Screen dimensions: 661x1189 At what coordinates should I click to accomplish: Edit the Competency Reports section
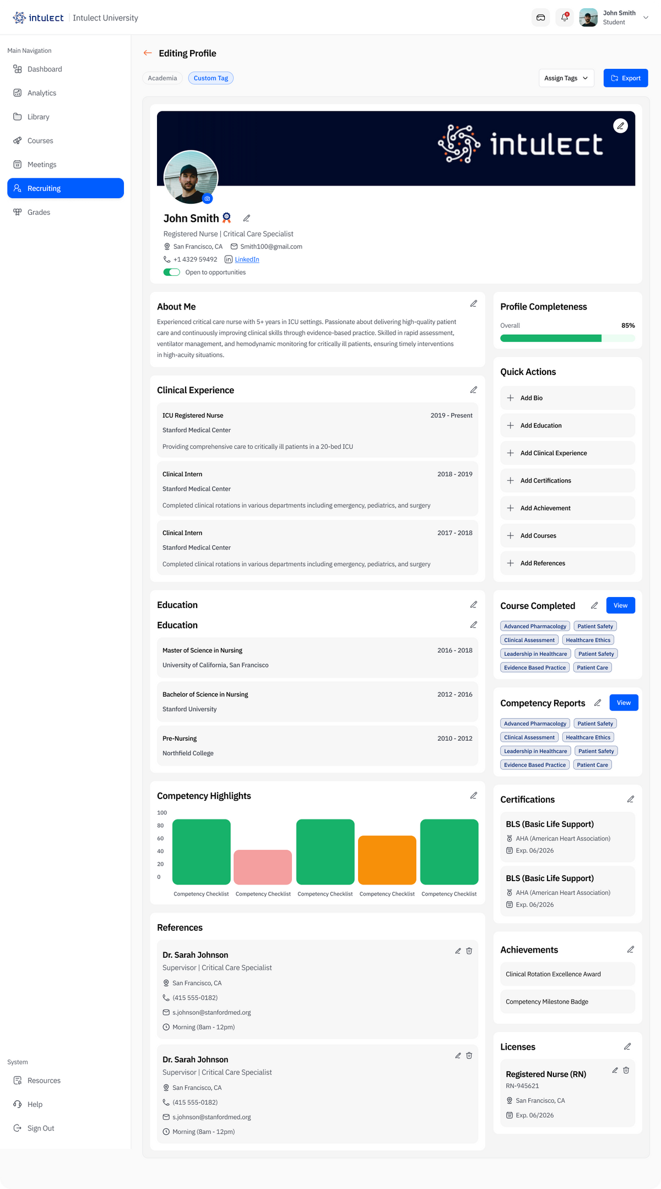pyautogui.click(x=598, y=703)
